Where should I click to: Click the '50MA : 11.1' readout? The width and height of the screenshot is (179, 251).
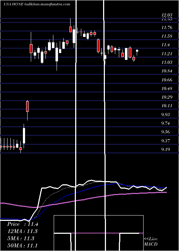(22, 245)
